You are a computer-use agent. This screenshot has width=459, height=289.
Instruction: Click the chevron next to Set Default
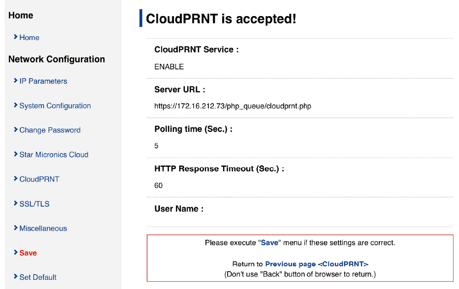[16, 277]
